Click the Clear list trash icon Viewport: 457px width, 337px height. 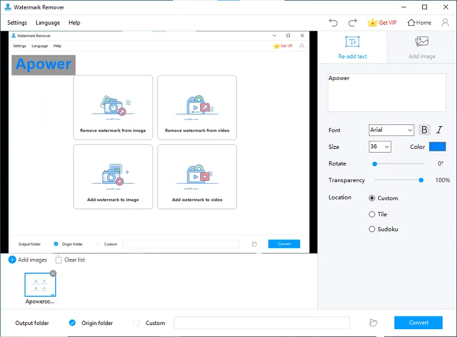(58, 260)
